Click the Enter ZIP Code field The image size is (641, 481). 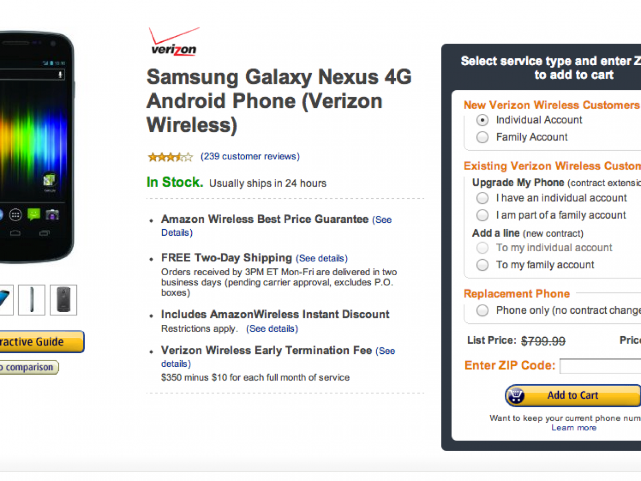pyautogui.click(x=600, y=366)
